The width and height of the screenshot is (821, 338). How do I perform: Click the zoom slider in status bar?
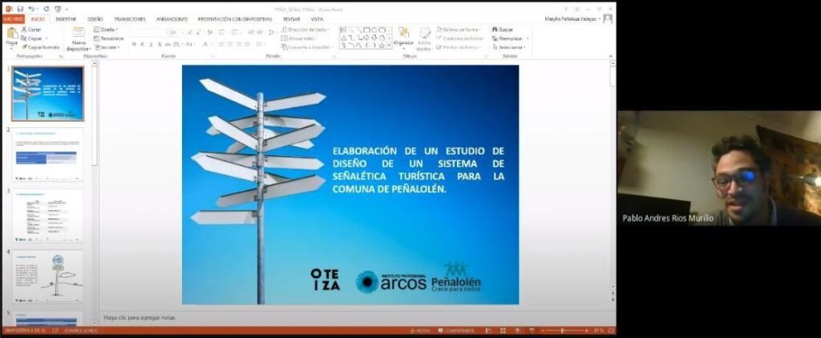[562, 330]
